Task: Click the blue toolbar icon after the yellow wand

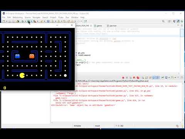Action: coord(48,21)
